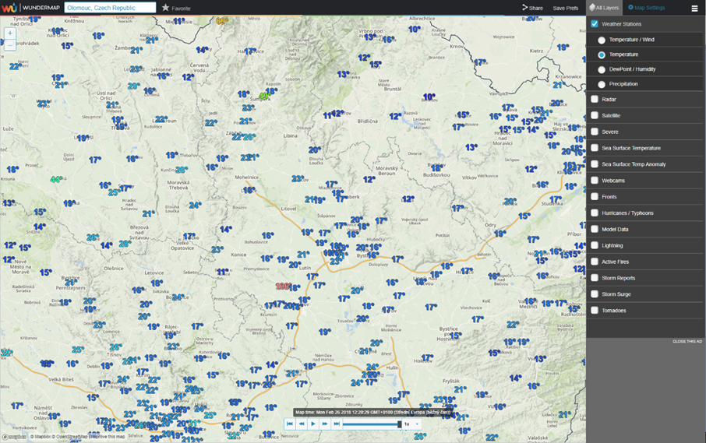Open the All Layers tab

(605, 8)
